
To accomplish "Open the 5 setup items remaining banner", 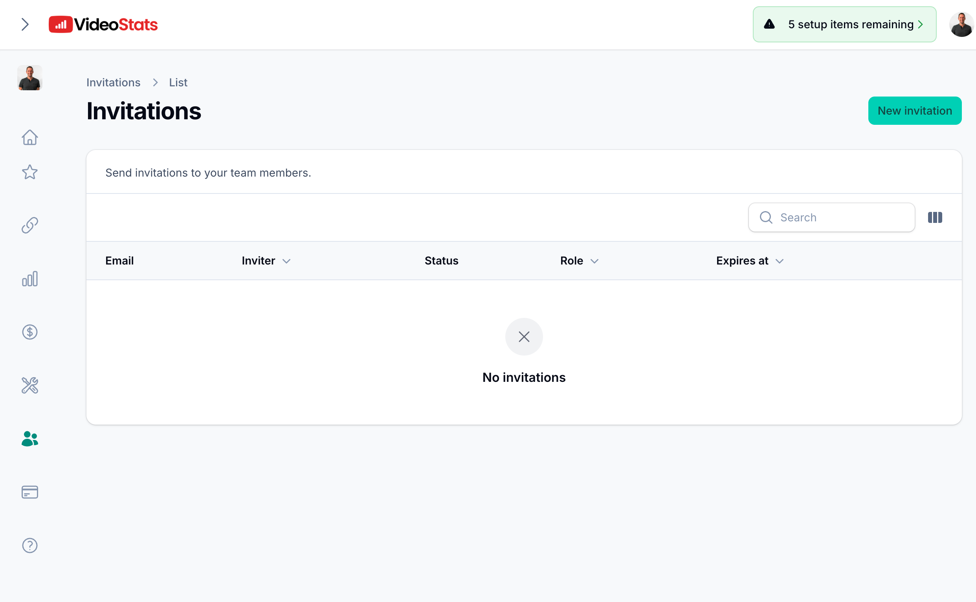I will point(844,24).
